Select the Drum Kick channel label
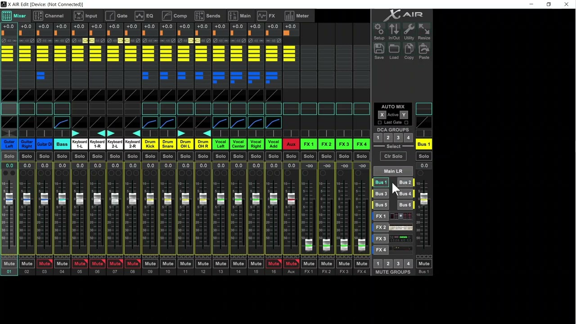 click(x=150, y=144)
